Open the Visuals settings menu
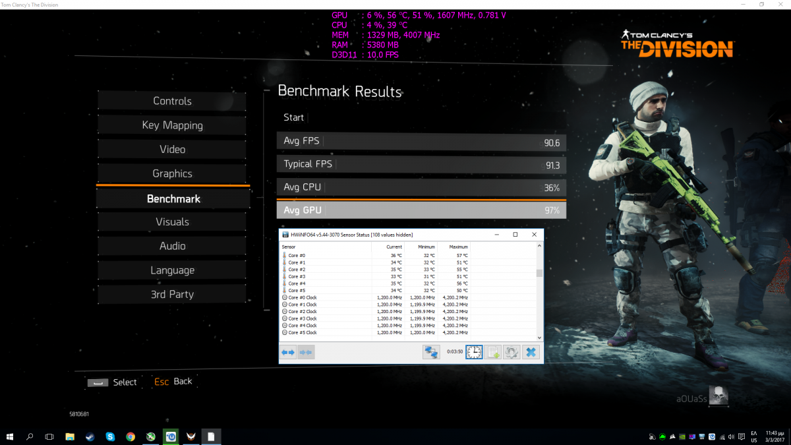791x445 pixels. pos(172,222)
